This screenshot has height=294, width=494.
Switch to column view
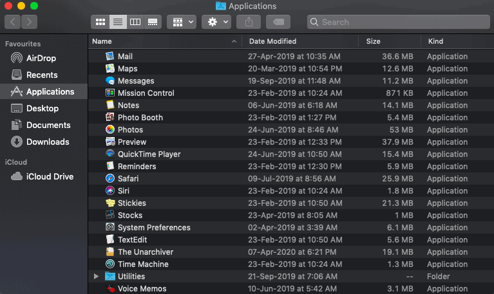[x=135, y=22]
